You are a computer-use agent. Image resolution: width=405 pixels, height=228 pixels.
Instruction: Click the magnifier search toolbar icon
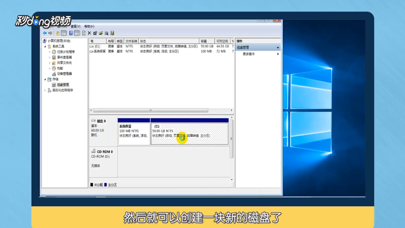point(106,33)
